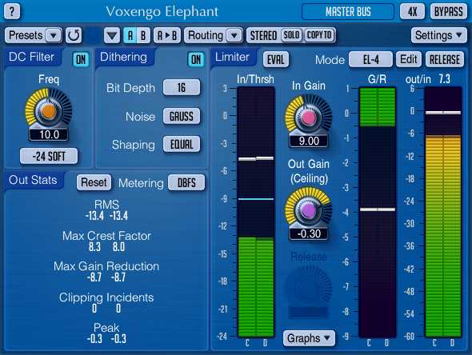
Task: Toggle the limiter EVAL button
Action: pos(276,59)
